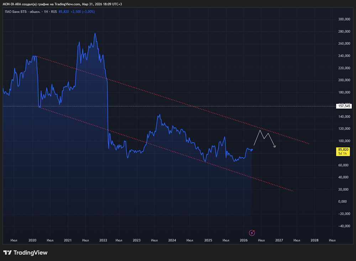Viewport: 356px width, 261px height.
Task: Select the right end of upper red trendline
Action: pyautogui.click(x=308, y=143)
